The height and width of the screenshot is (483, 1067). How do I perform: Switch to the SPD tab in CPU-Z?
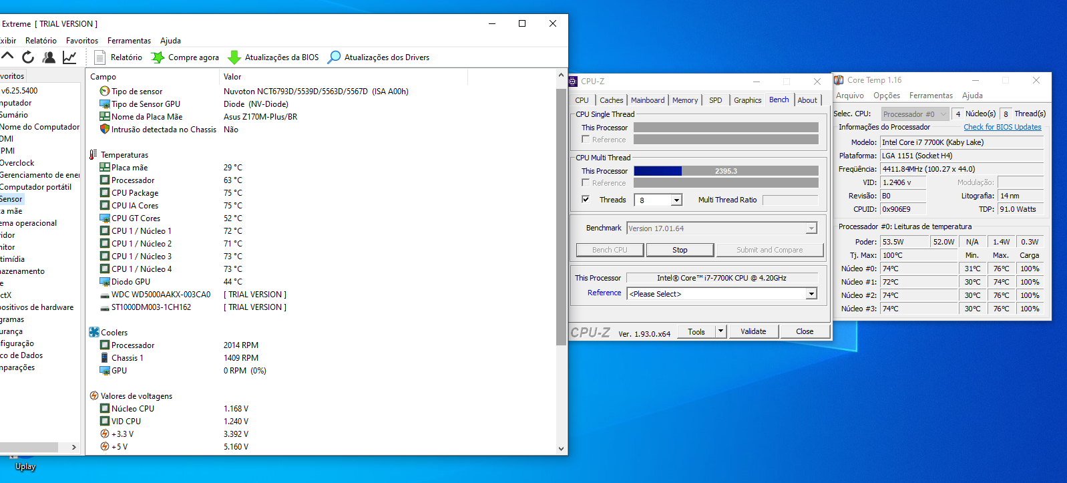716,100
